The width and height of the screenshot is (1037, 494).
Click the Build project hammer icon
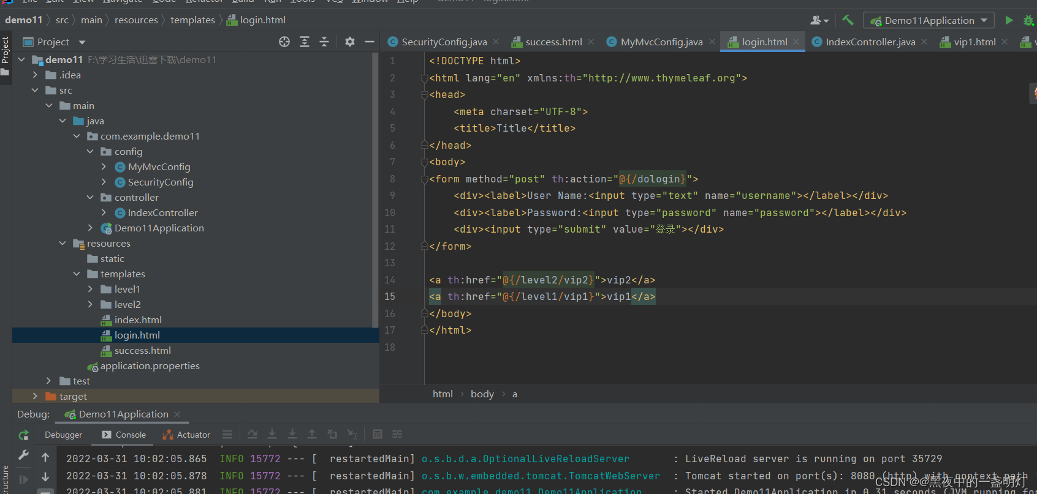(848, 20)
